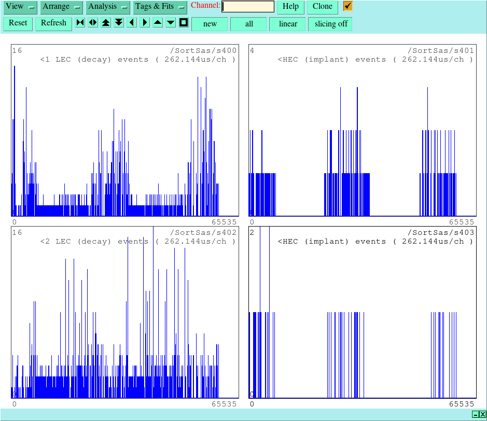This screenshot has width=487, height=421.
Task: Toggle the 'slicing off' button
Action: [x=330, y=24]
